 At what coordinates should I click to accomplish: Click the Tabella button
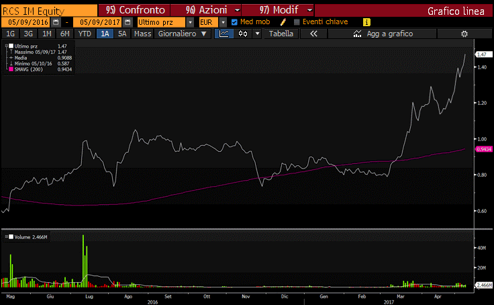pyautogui.click(x=281, y=34)
